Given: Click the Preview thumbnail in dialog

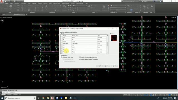Looking at the screenshot, I should (114, 38).
